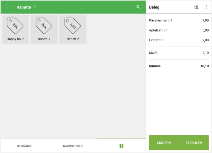Click the Rabatt 2 tile label
The width and height of the screenshot is (212, 153).
tap(73, 39)
